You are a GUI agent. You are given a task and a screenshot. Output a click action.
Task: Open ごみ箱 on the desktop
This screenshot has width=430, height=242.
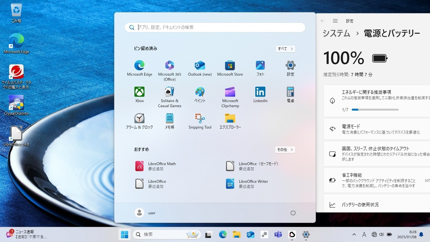click(16, 13)
